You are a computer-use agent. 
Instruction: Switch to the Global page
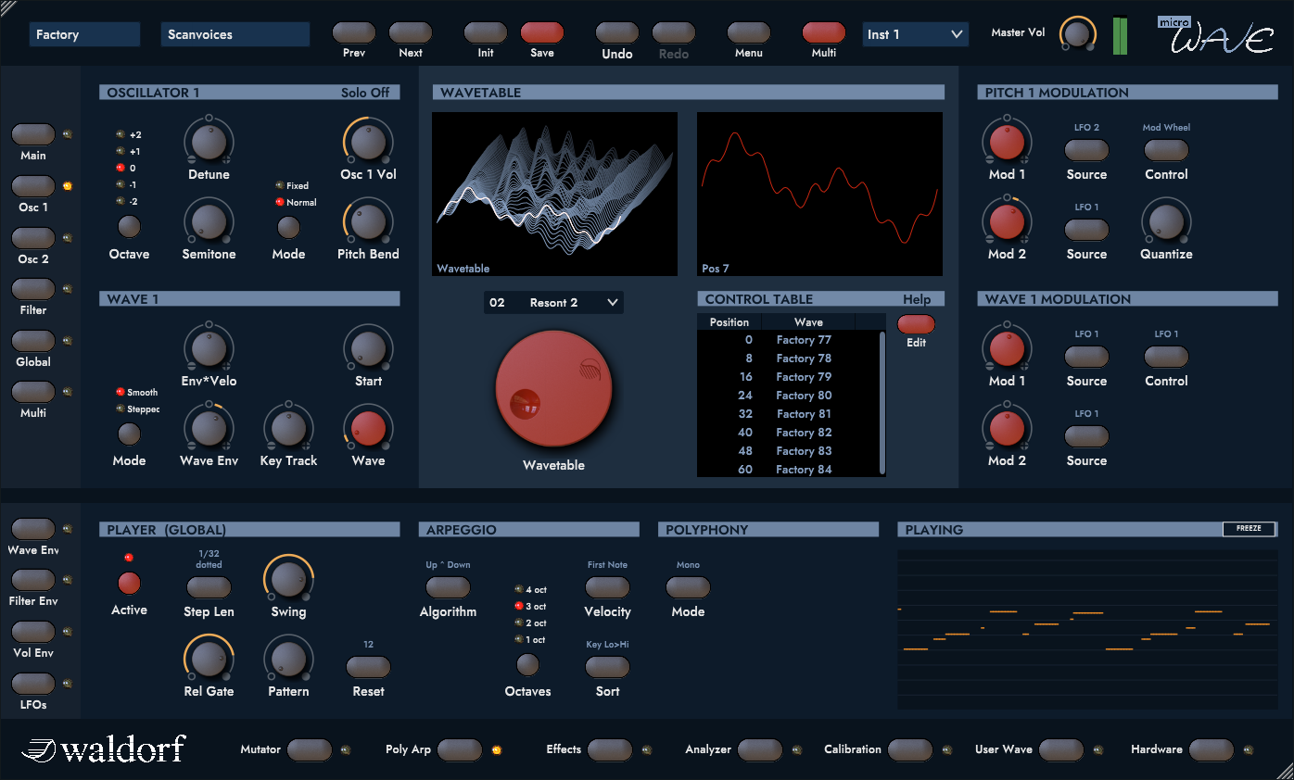33,341
